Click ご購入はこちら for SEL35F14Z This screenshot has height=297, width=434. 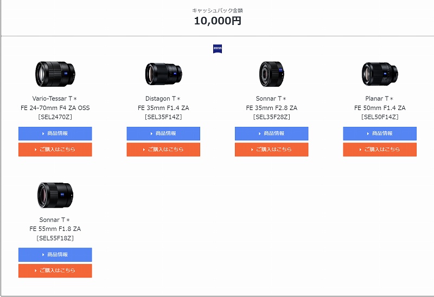(163, 150)
